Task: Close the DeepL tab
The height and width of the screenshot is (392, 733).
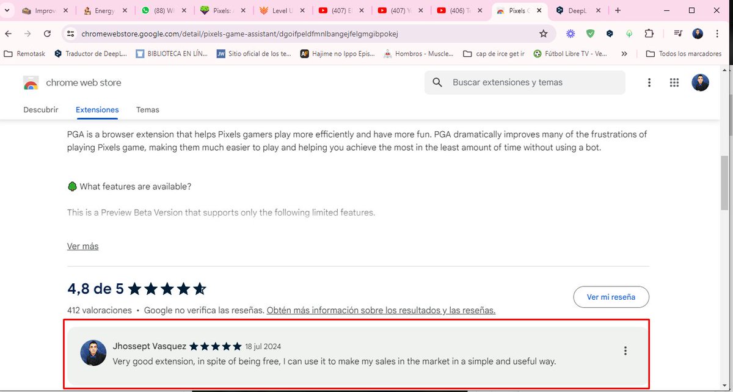Action: click(x=598, y=11)
